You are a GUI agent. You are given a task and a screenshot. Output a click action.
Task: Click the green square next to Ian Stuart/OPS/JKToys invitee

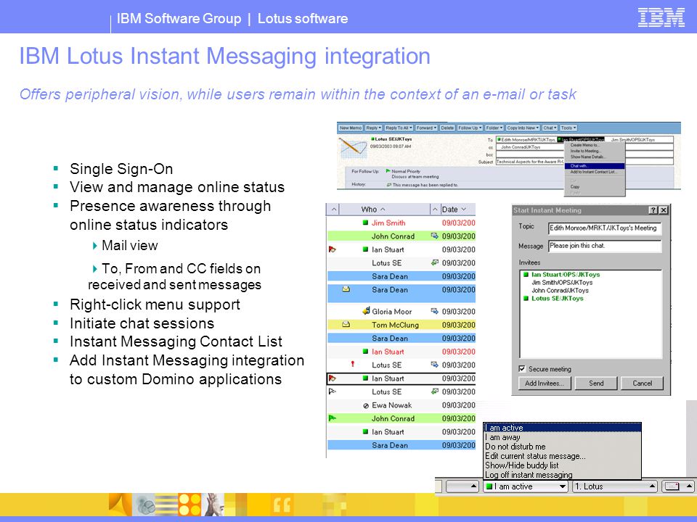point(526,275)
